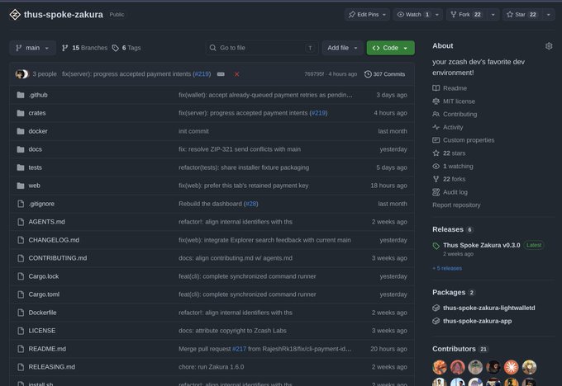Expand commit message ellipsis icon
This screenshot has width=562, height=386.
[221, 74]
